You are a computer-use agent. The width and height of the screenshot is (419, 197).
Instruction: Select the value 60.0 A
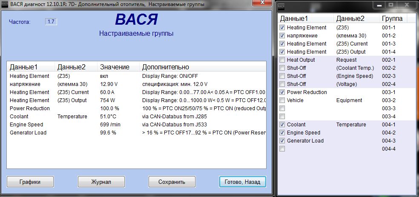[107, 92]
